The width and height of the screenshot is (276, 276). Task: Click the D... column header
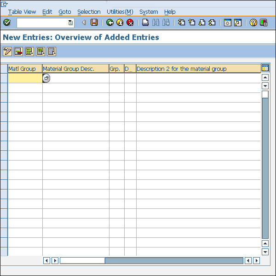(x=130, y=69)
